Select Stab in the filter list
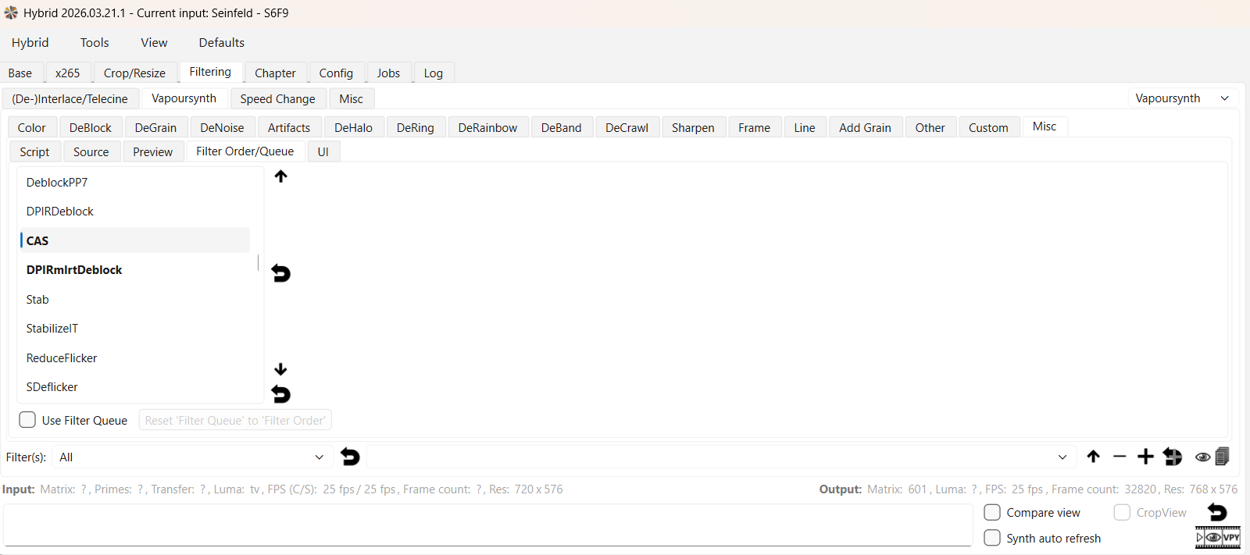 [134, 299]
